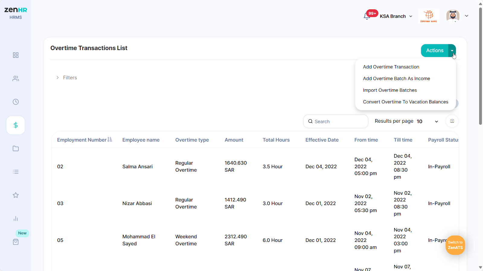The height and width of the screenshot is (271, 483).
Task: Click the Employee name column header
Action: pos(141,140)
